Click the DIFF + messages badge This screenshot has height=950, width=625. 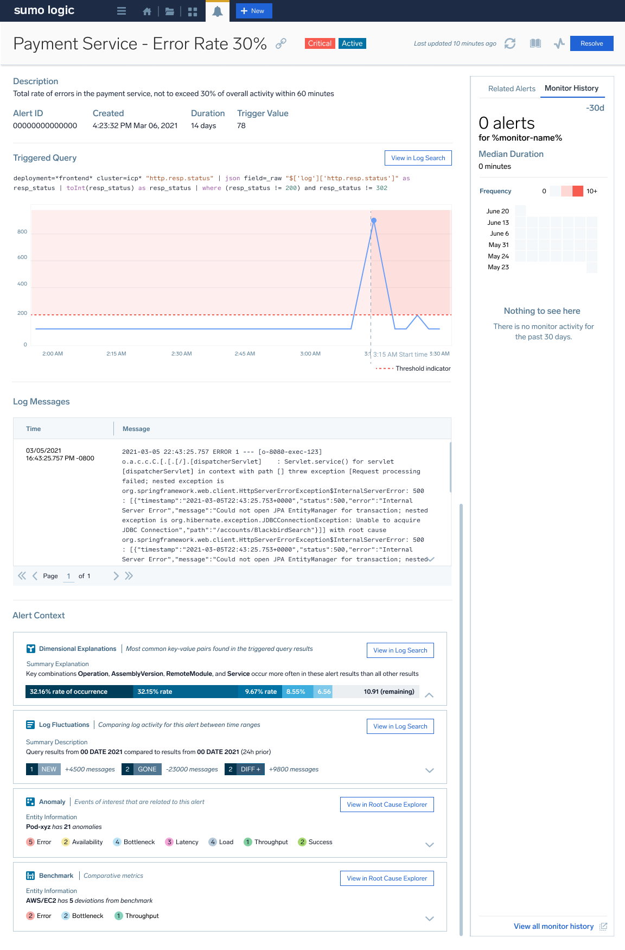[245, 769]
